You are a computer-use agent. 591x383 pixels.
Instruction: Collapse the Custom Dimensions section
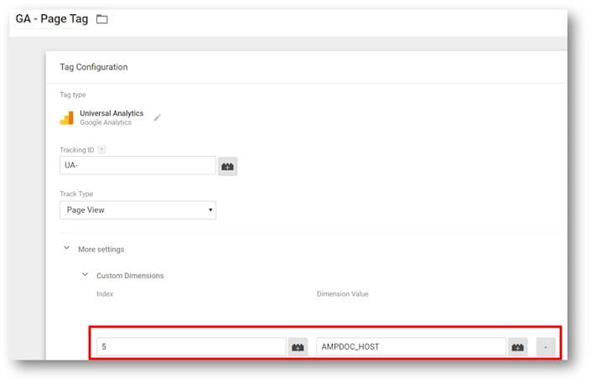[86, 275]
